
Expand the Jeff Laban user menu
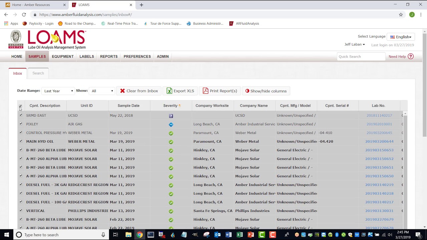[355, 44]
